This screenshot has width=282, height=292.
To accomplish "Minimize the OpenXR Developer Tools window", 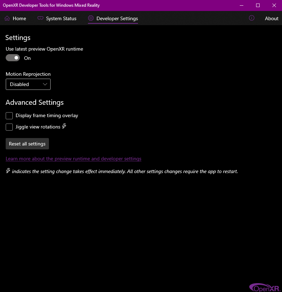I will point(242,5).
